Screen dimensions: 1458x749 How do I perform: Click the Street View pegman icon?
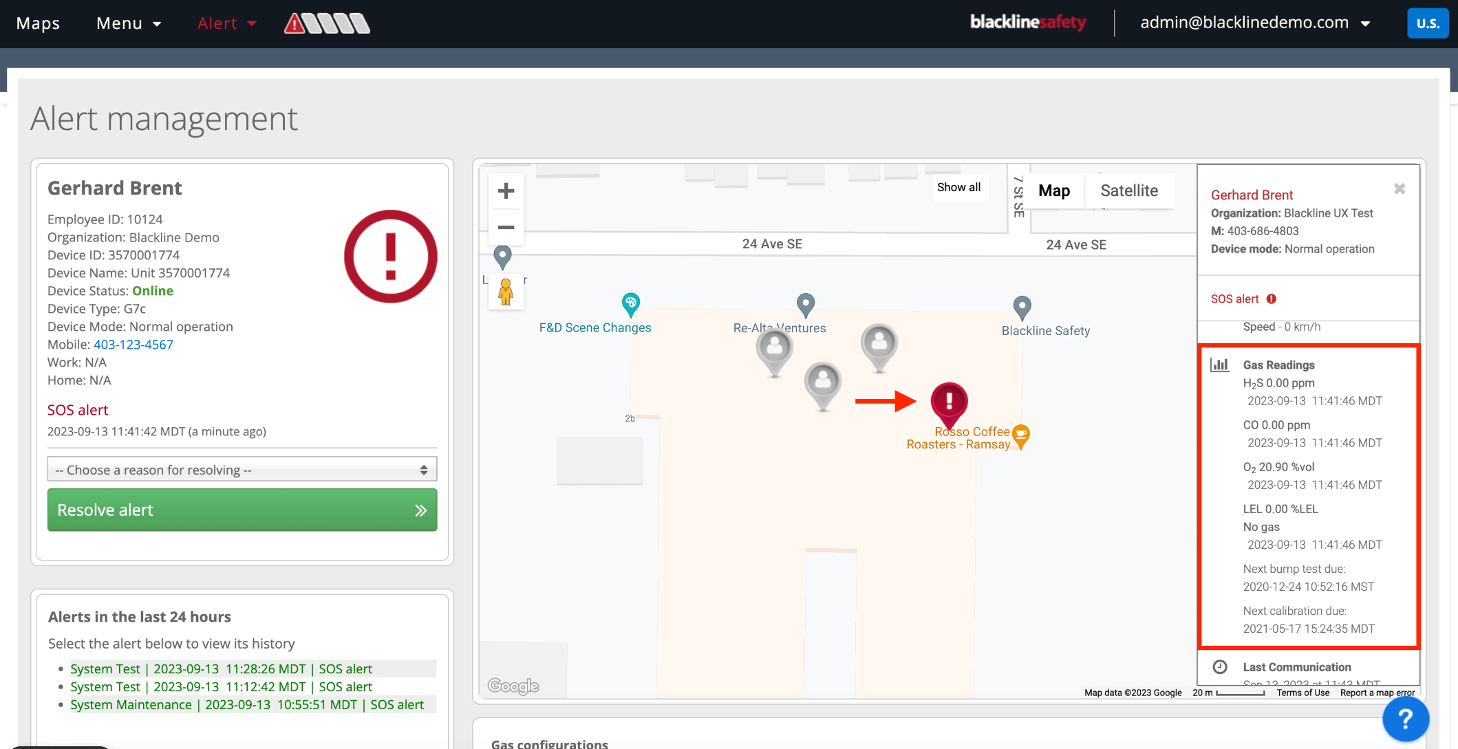pos(506,292)
